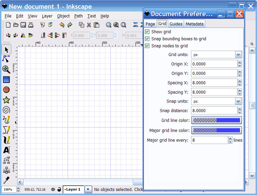Disable Snap nodes to grid

tap(147, 46)
